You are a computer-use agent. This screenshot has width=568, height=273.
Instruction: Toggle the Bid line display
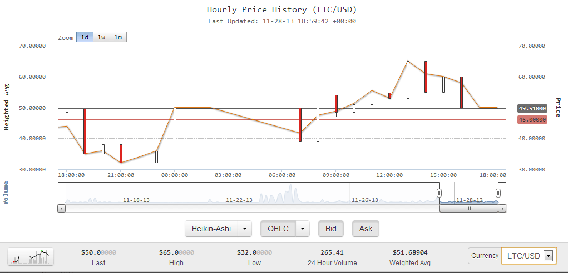[x=330, y=229]
